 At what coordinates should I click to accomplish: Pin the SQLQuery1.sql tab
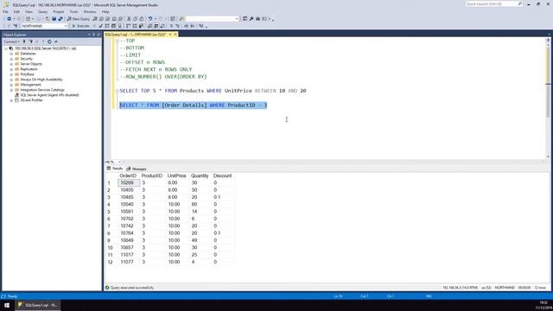click(x=170, y=35)
